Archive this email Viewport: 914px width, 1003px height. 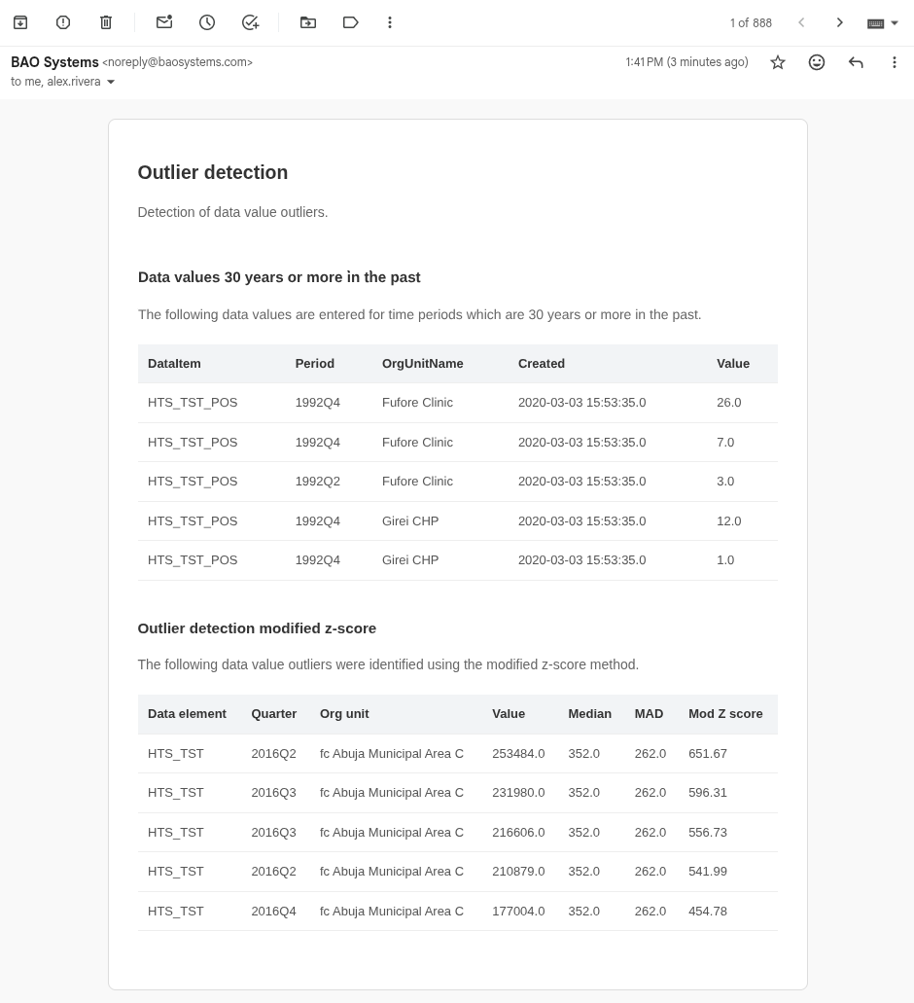point(20,22)
